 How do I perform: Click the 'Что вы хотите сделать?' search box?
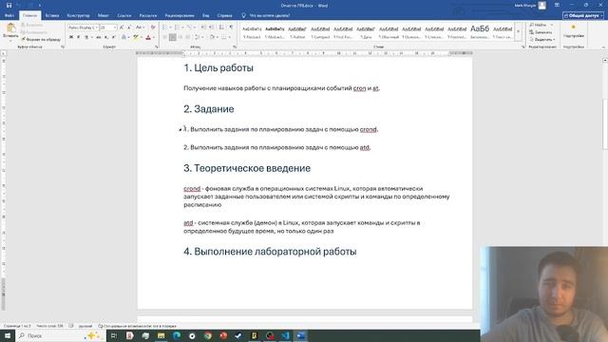[x=266, y=15]
